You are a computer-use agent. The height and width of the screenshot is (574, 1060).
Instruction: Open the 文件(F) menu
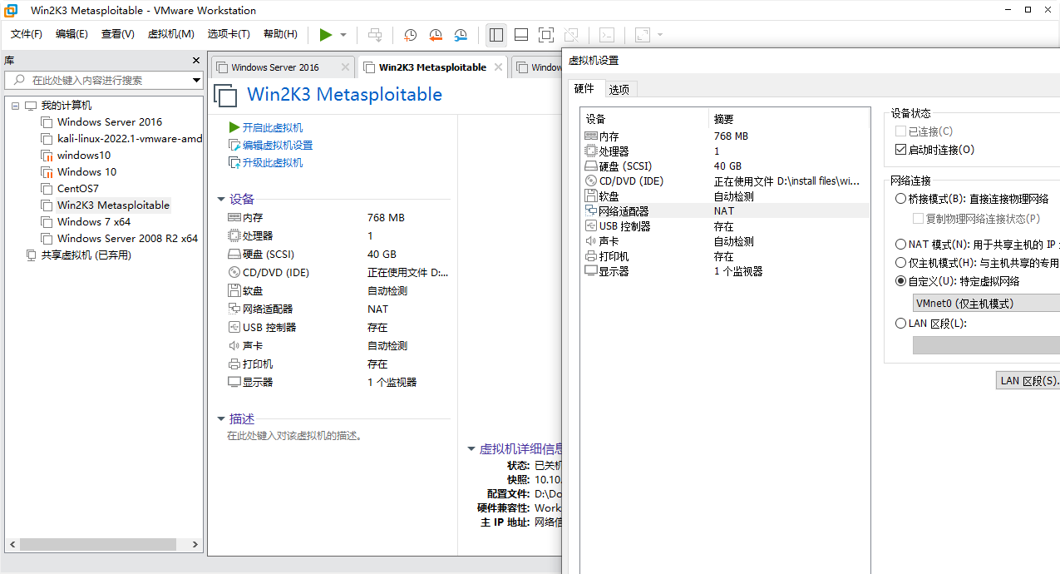pyautogui.click(x=27, y=34)
